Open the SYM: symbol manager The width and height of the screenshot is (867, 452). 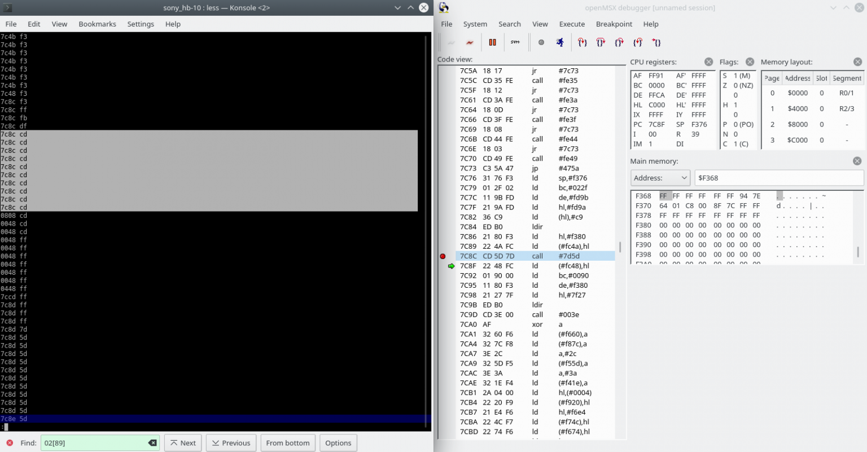515,42
